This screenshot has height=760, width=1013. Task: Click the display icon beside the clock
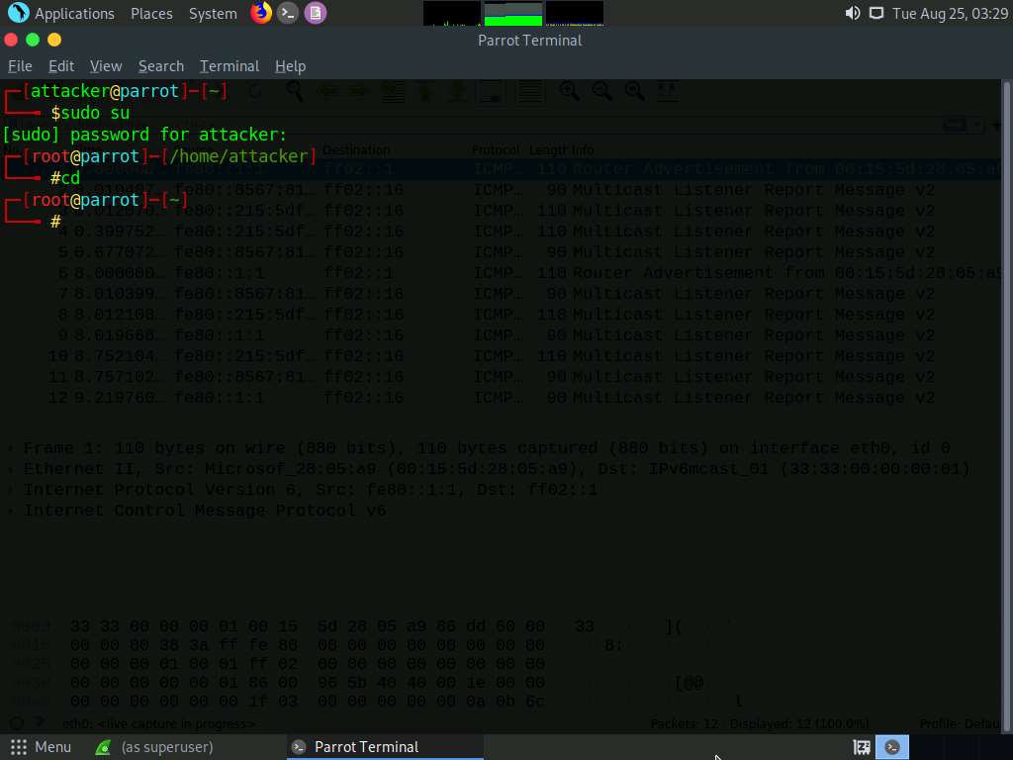coord(876,13)
